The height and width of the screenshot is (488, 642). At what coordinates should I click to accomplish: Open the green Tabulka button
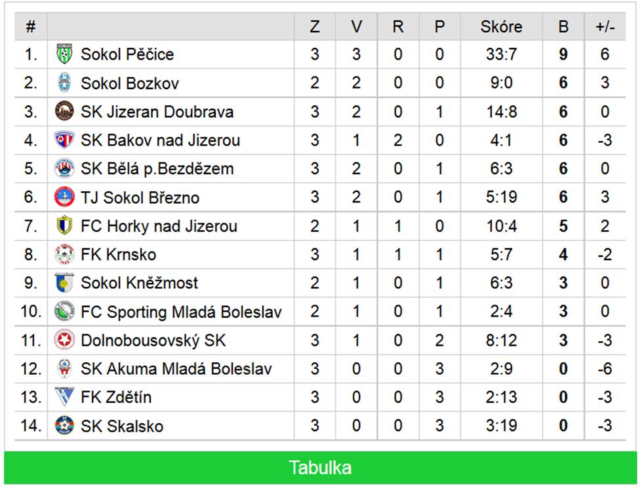pos(320,468)
